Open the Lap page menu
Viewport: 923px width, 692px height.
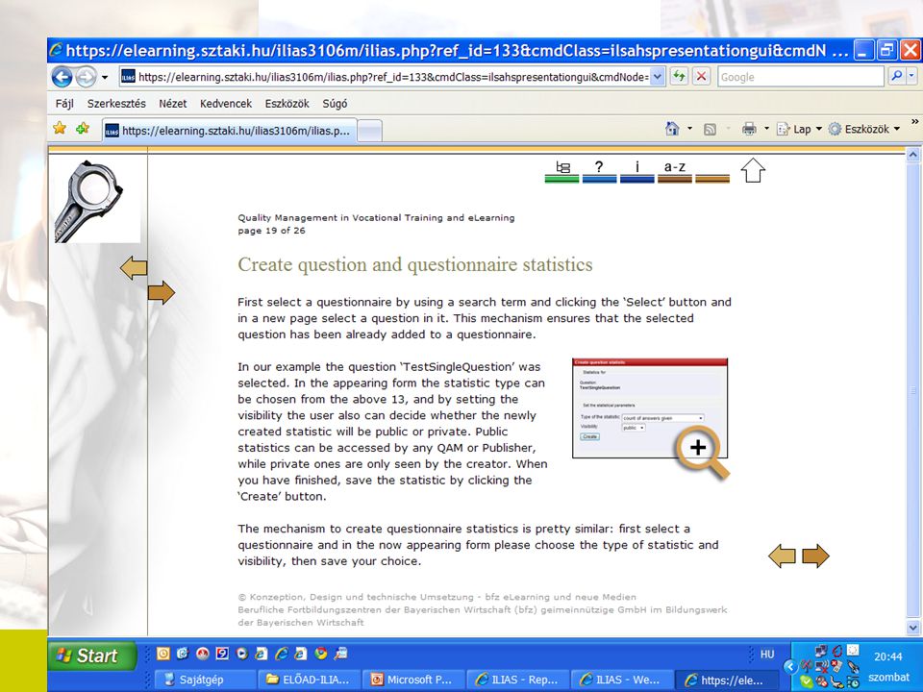click(799, 129)
